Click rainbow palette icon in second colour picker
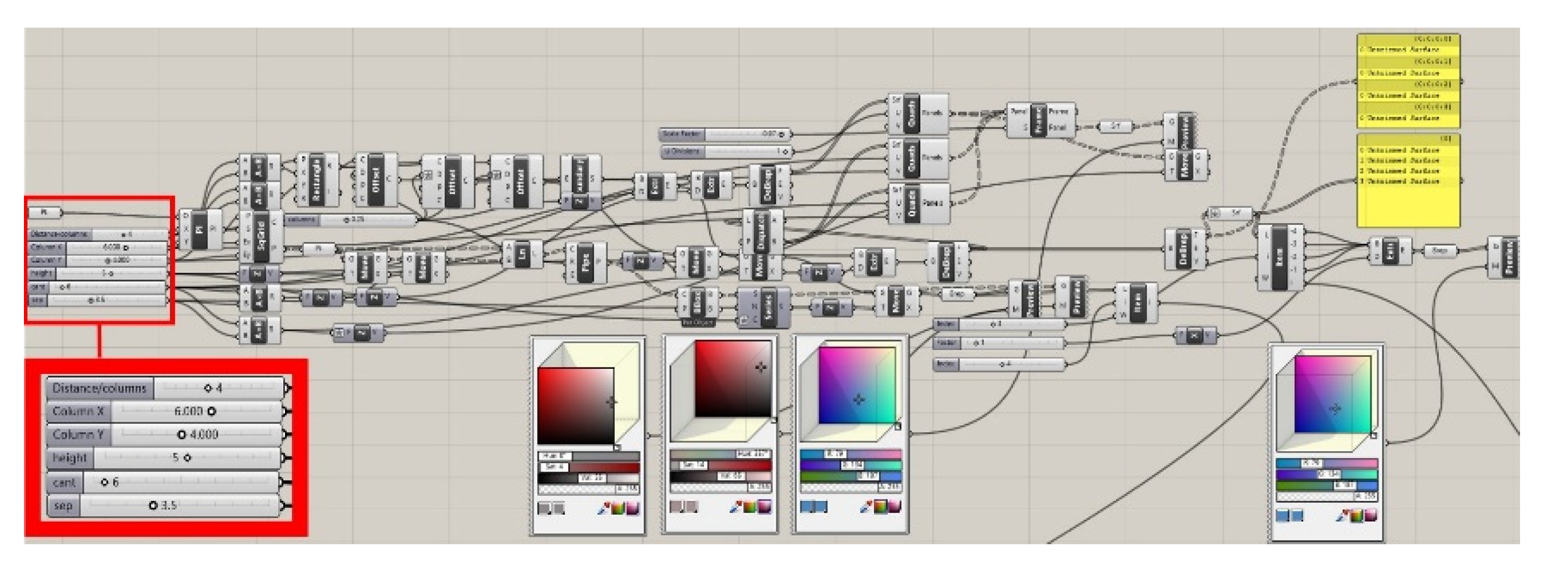Screen dimensions: 1549x570 pos(749,507)
